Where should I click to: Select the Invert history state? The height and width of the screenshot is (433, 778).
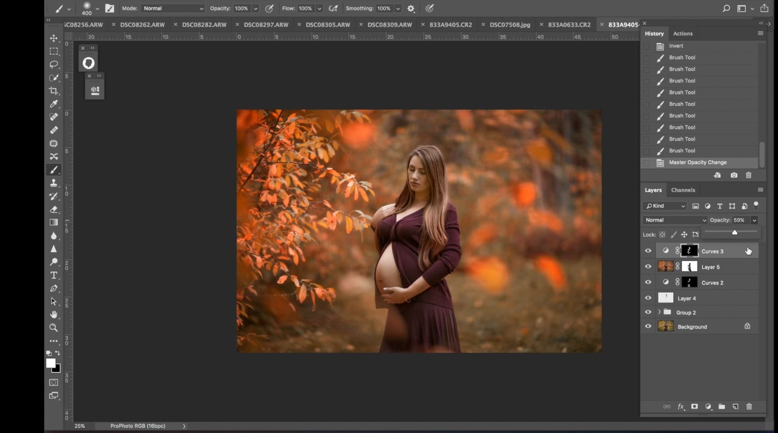coord(699,46)
